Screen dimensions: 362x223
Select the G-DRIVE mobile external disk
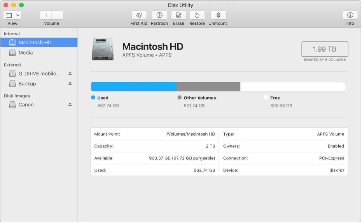(x=39, y=73)
